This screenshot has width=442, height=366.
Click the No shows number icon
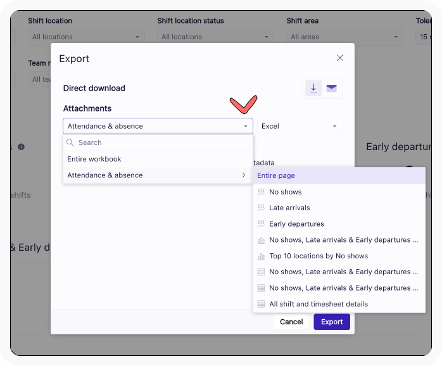tap(261, 192)
